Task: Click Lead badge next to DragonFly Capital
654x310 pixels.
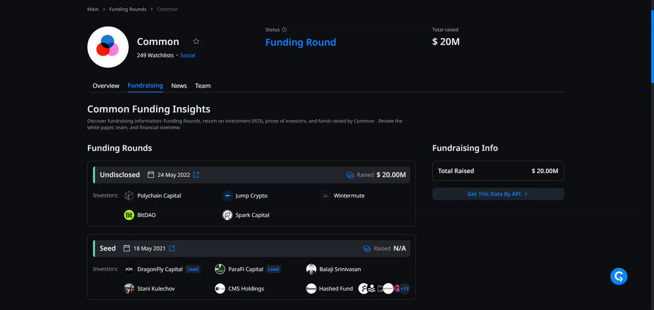Action: 193,269
